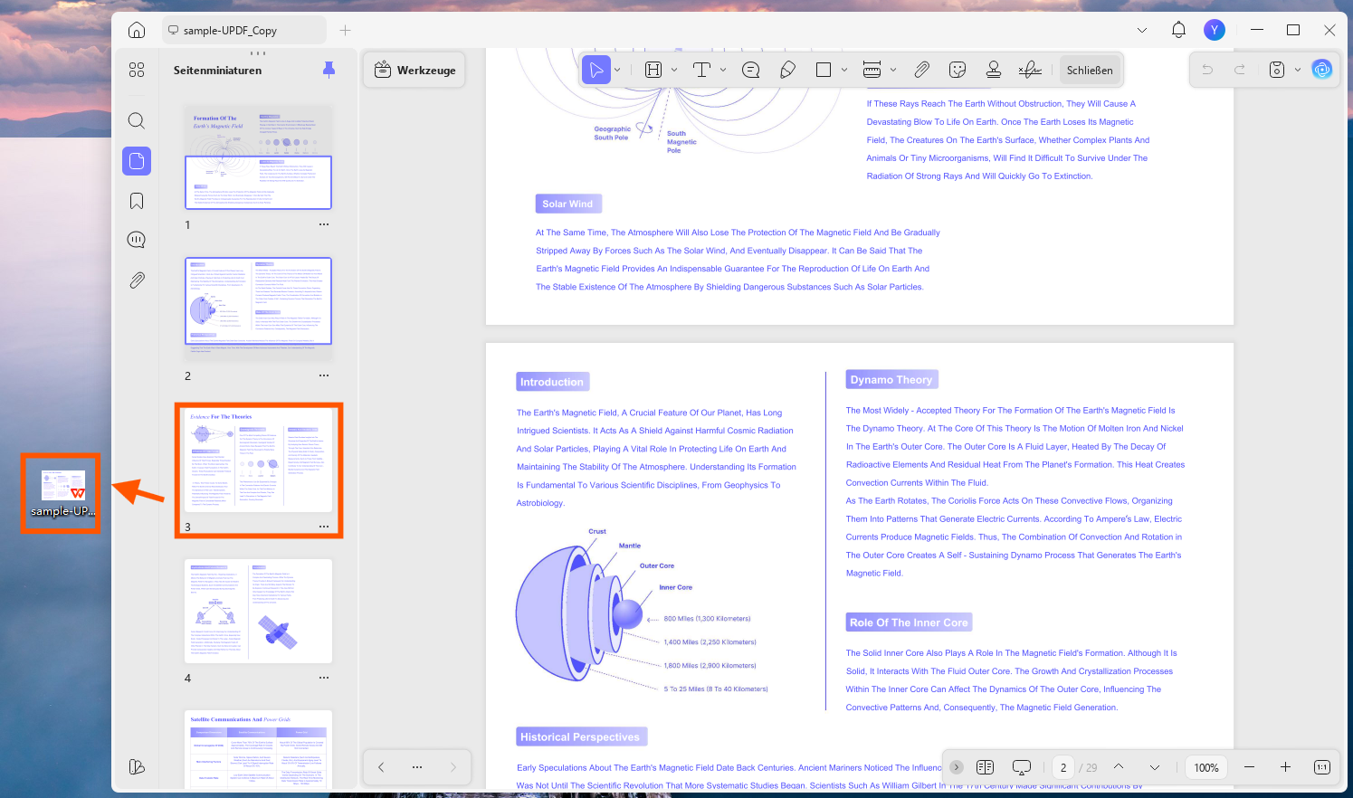This screenshot has height=798, width=1353.
Task: Pin the Seitenminiaturen panel
Action: 329,70
